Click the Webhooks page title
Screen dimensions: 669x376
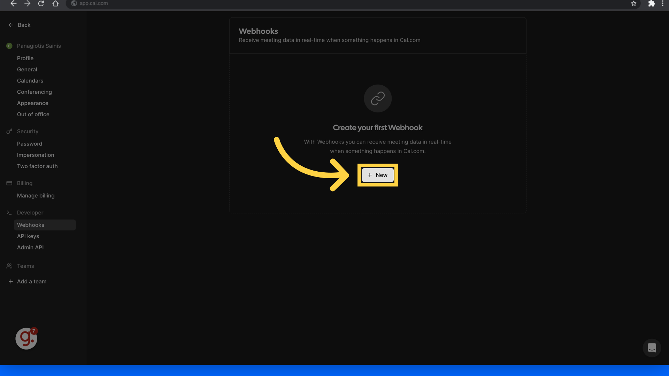click(258, 31)
